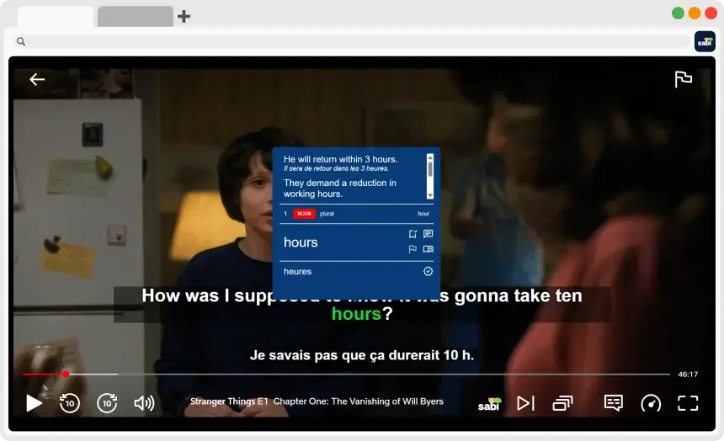Click the highlighted green word 'hours' in subtitle
724x441 pixels.
tap(356, 314)
